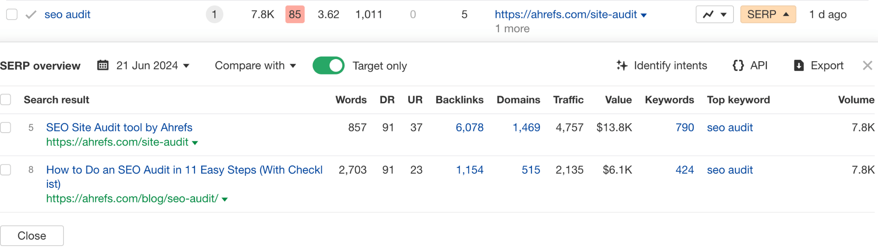Open the 21 Jun 2024 date dropdown
This screenshot has height=252, width=878.
point(148,65)
